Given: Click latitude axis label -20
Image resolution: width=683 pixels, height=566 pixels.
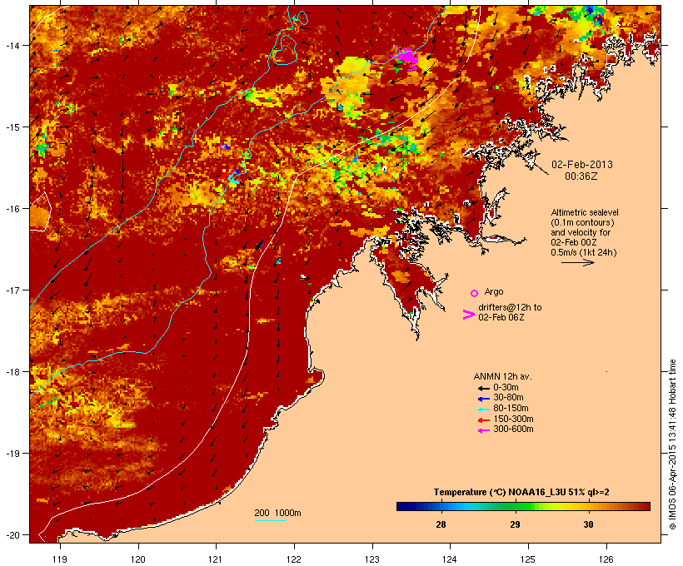Looking at the screenshot, I should tap(12, 534).
